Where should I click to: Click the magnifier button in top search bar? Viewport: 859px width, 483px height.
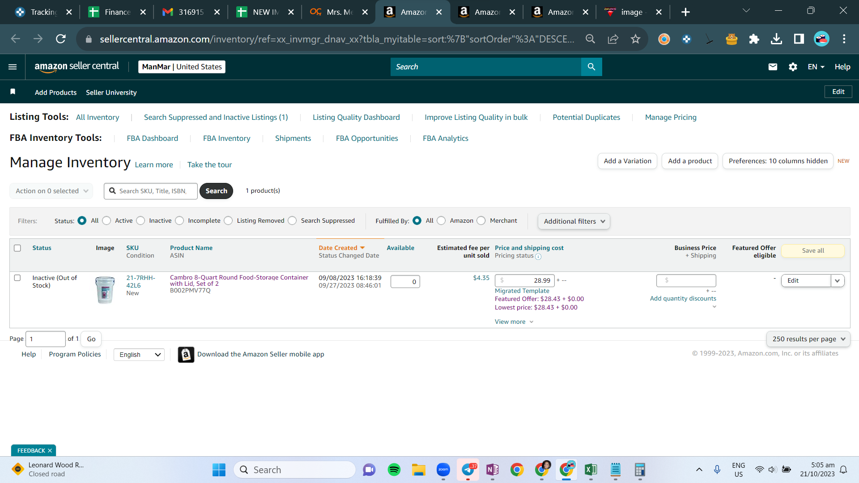(x=591, y=67)
